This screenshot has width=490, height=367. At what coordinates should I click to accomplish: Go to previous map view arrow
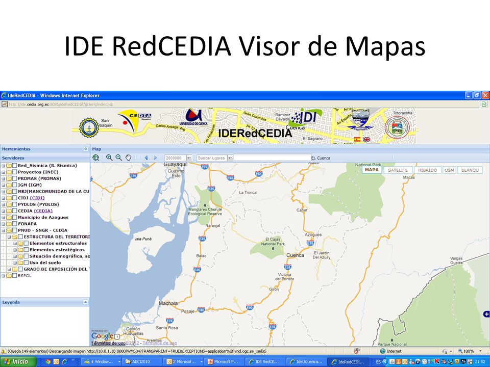tap(146, 158)
